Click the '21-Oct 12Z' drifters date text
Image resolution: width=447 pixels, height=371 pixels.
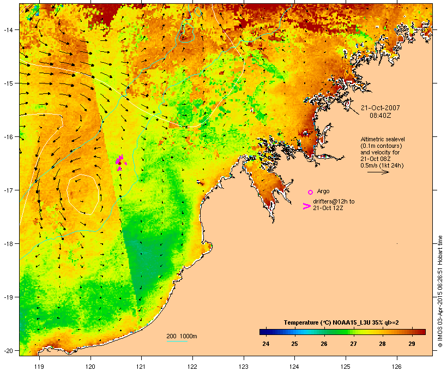tap(328, 208)
